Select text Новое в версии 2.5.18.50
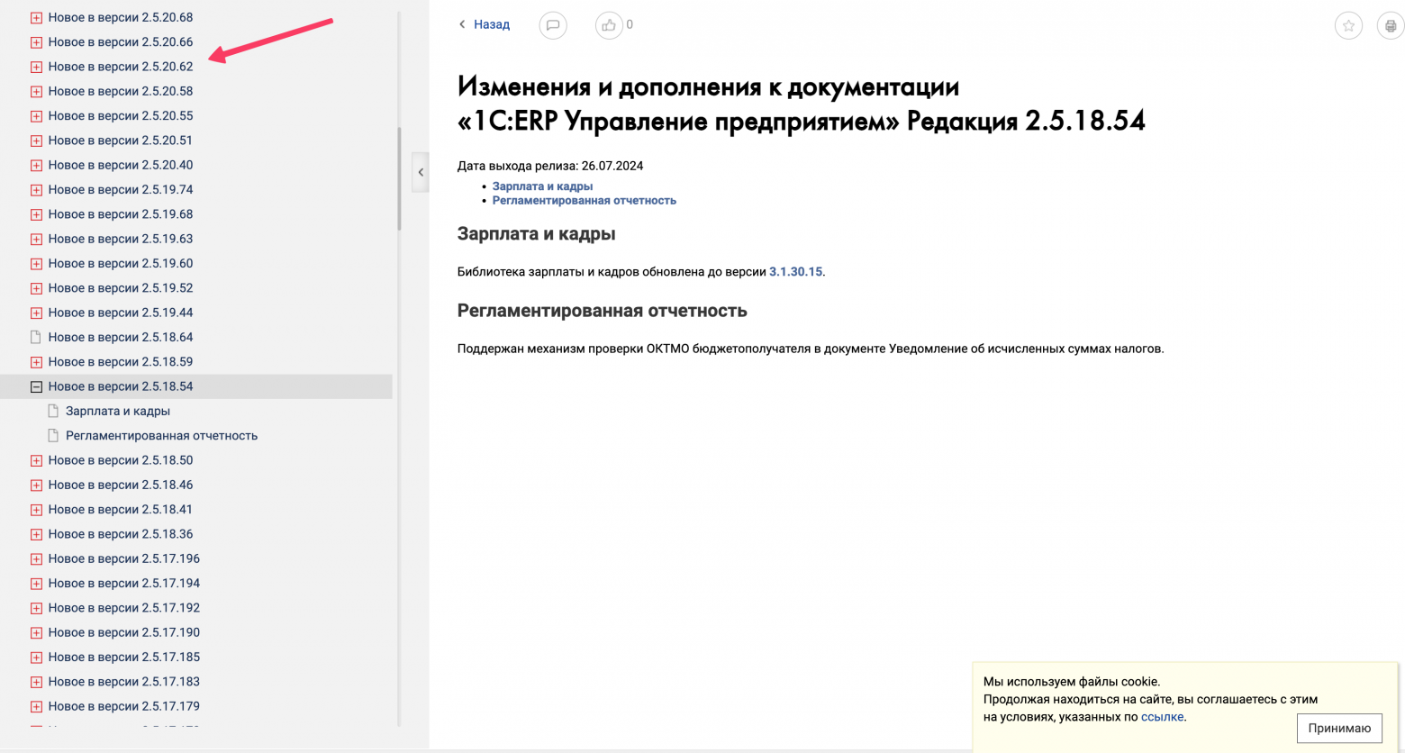The height and width of the screenshot is (753, 1405). [x=121, y=459]
